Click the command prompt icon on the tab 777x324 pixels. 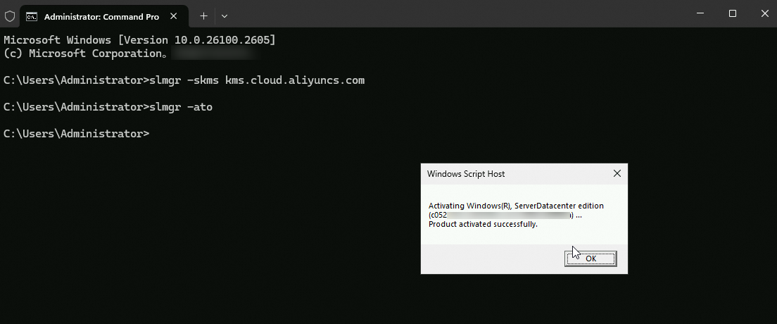(32, 16)
